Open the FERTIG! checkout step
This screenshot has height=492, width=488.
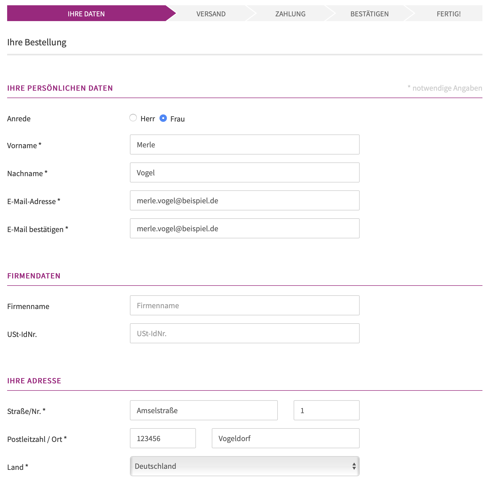coord(449,14)
